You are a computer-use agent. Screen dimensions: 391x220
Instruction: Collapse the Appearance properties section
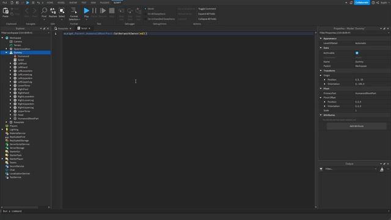pos(321,38)
